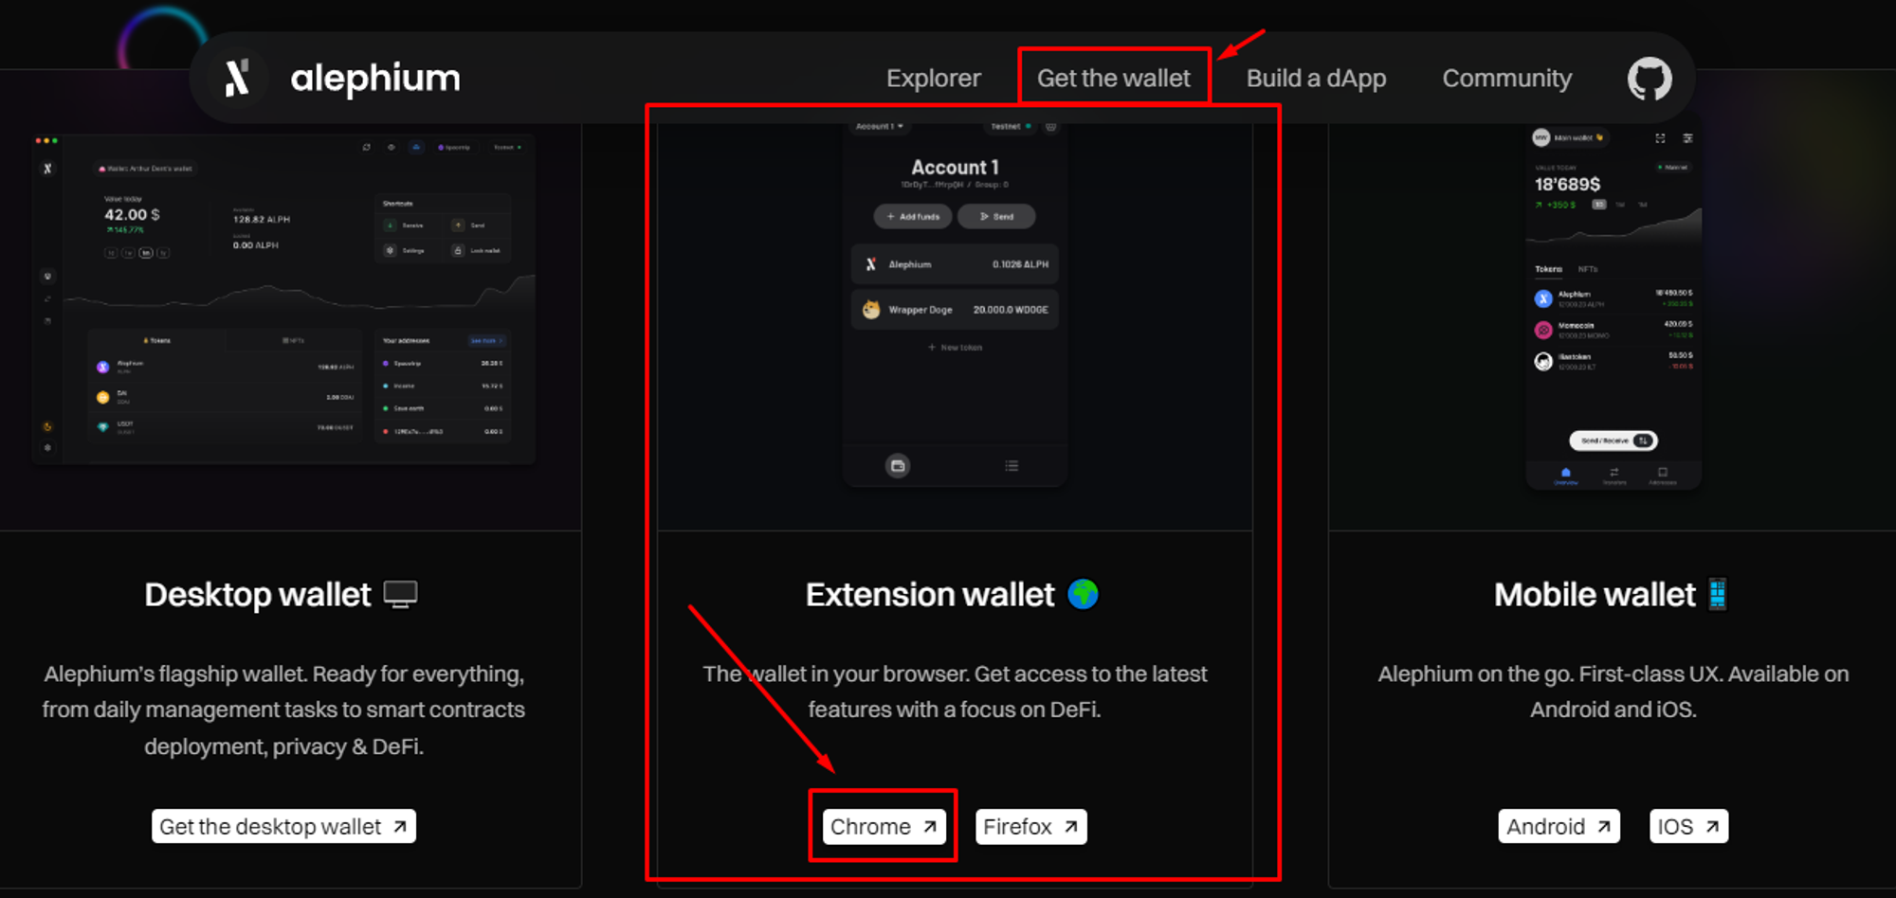The image size is (1896, 898).
Task: Select Alephium 0.1026 ALPH token row
Action: click(955, 264)
